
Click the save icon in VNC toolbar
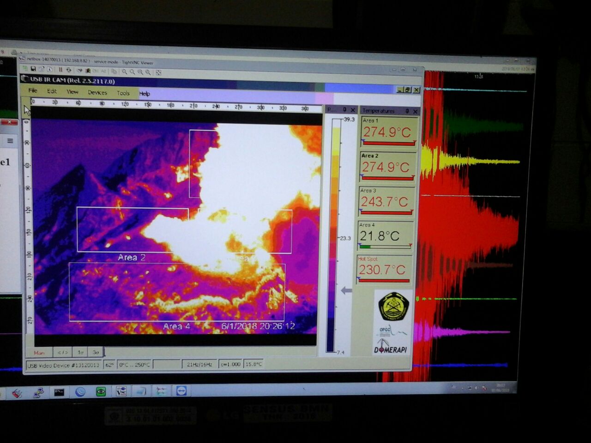click(x=33, y=69)
